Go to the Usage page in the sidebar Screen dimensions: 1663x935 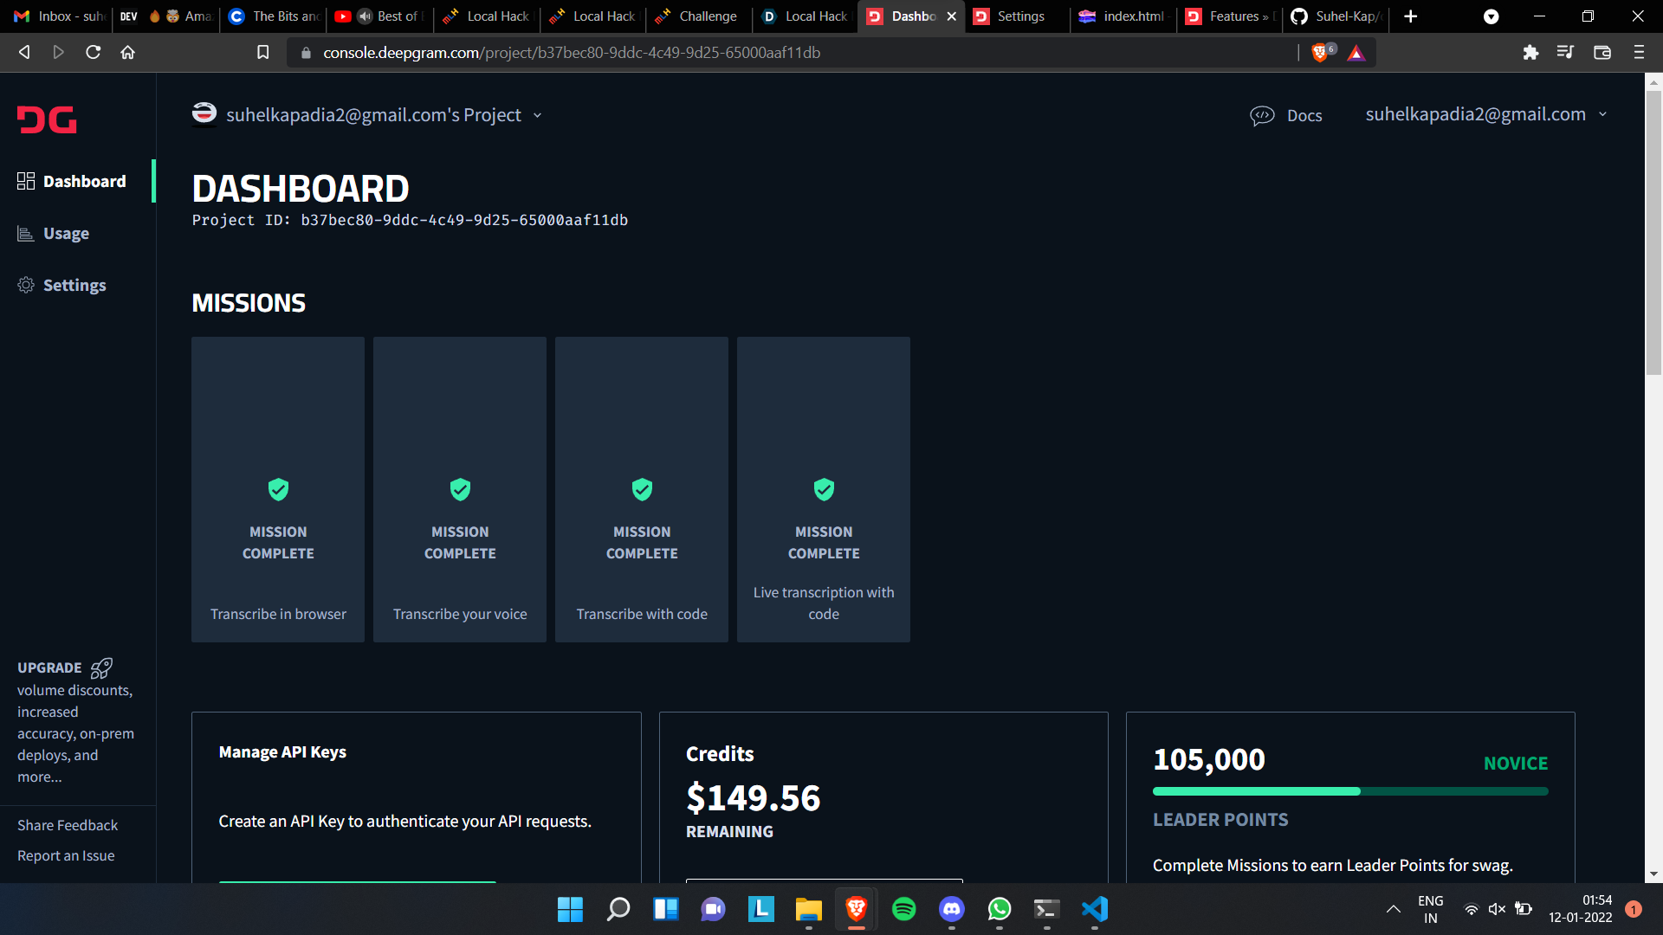tap(66, 234)
